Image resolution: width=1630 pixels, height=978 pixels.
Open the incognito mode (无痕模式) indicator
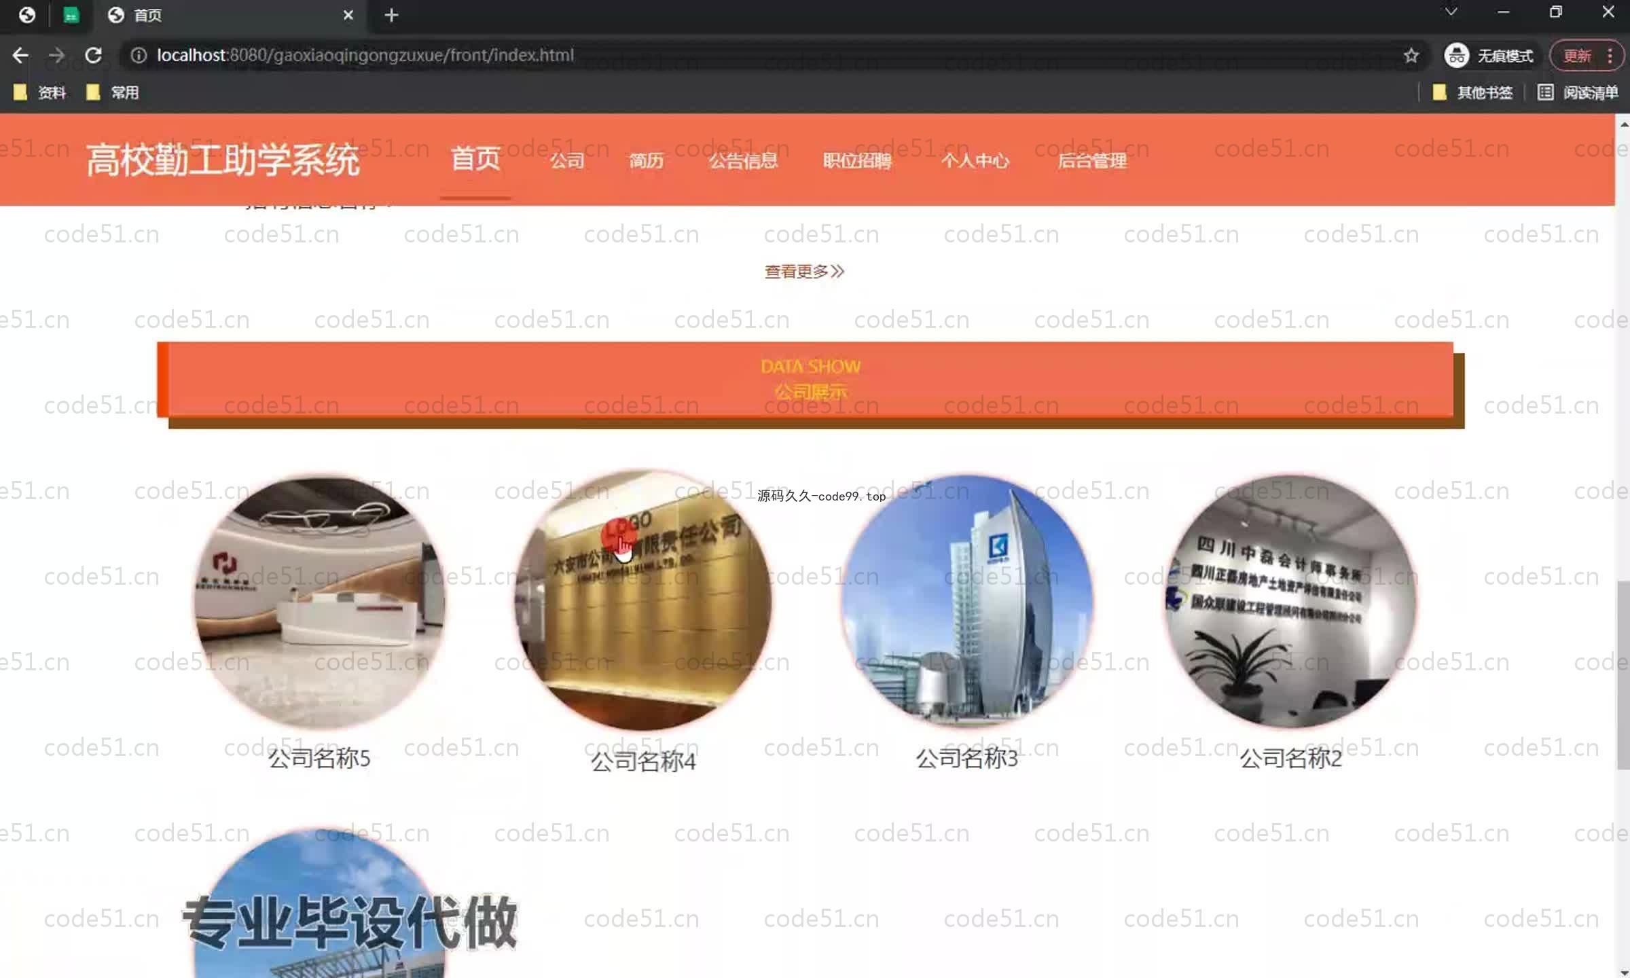tap(1489, 55)
